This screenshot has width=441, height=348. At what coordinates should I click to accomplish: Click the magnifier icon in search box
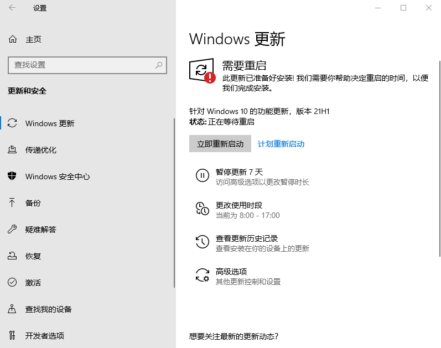click(159, 65)
